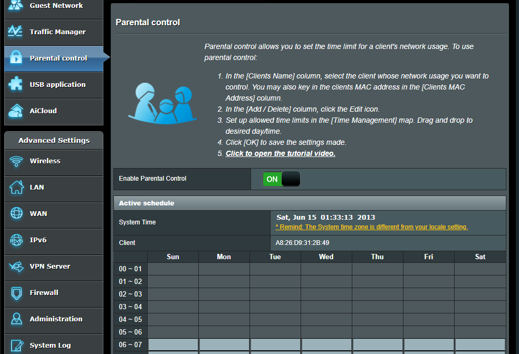Screen dimensions: 519x354
Task: Select the Parental control menu entry
Action: tap(58, 58)
